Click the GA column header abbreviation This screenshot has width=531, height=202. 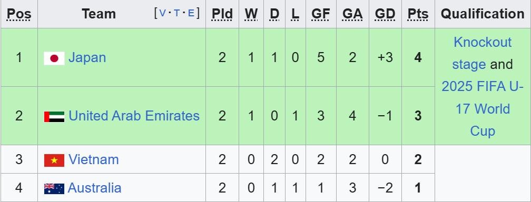pyautogui.click(x=352, y=14)
